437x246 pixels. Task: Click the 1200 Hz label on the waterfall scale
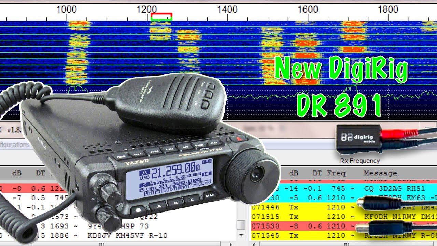point(147,10)
